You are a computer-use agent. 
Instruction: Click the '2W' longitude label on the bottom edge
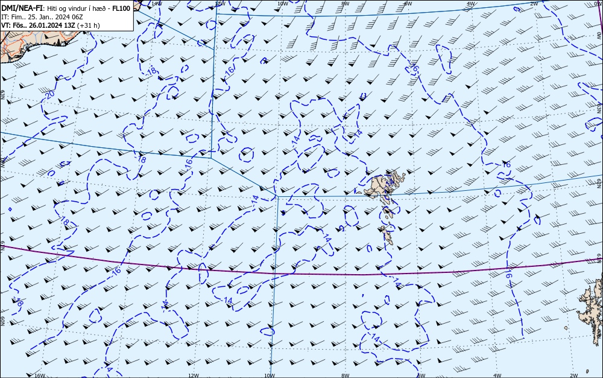point(574,376)
